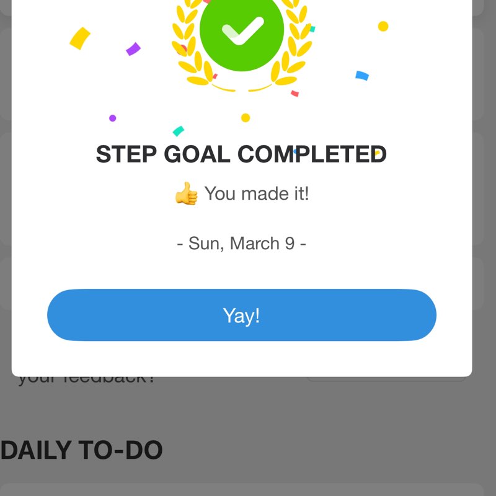The image size is (496, 496).
Task: Click the yellow confetti circle at upper right
Action: 383,26
